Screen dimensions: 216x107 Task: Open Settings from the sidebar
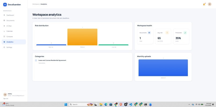tap(14, 47)
